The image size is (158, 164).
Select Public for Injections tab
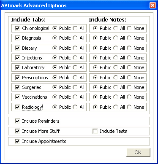coord(54,58)
